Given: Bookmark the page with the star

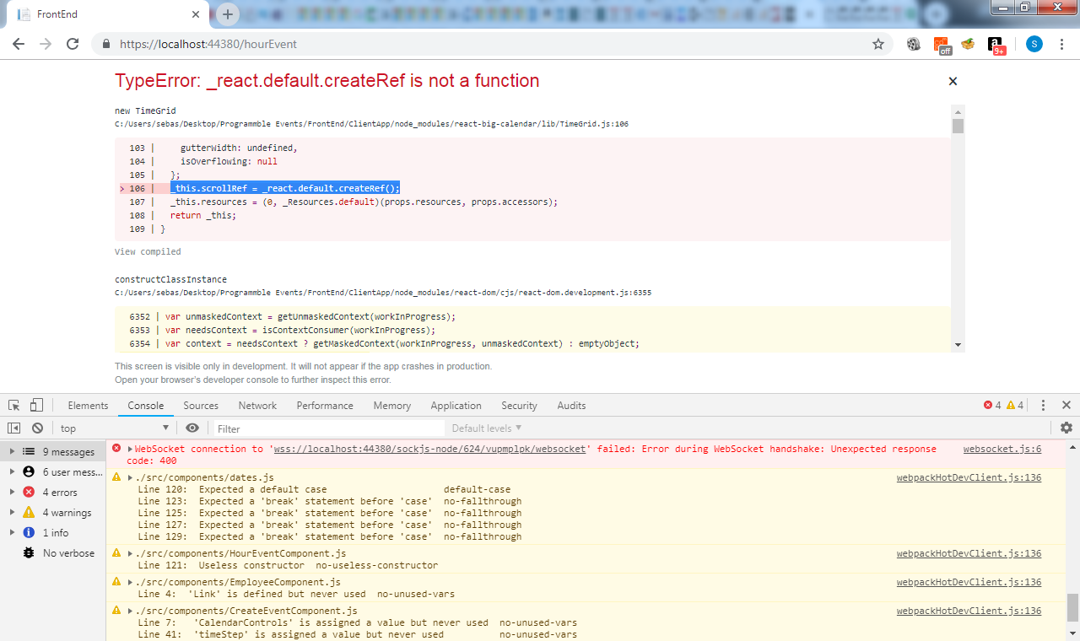Looking at the screenshot, I should (877, 44).
